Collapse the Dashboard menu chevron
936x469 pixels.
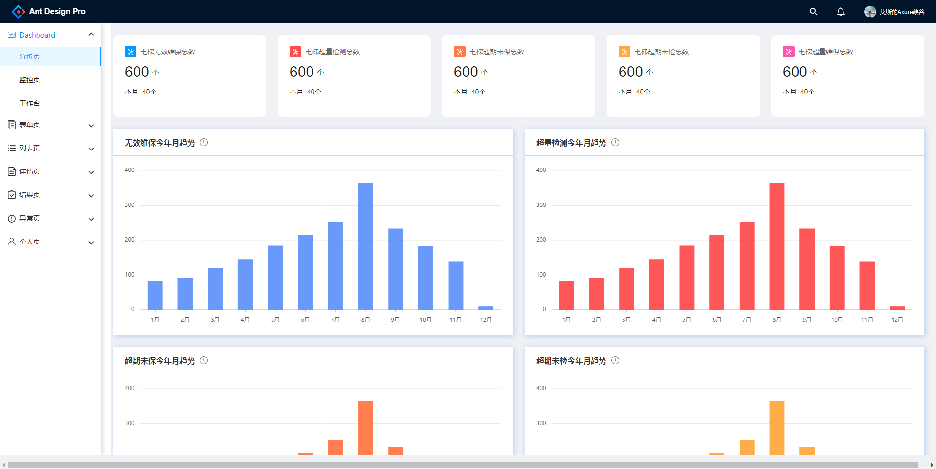[91, 34]
